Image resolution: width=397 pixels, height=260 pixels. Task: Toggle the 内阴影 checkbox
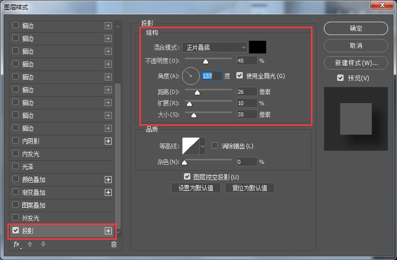[x=16, y=141]
